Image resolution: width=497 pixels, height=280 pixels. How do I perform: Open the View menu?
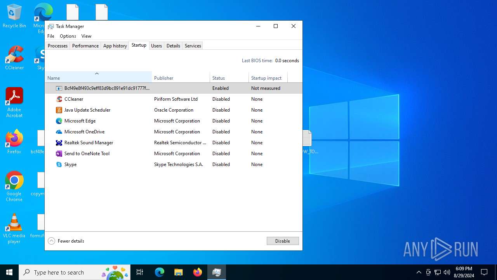point(86,36)
